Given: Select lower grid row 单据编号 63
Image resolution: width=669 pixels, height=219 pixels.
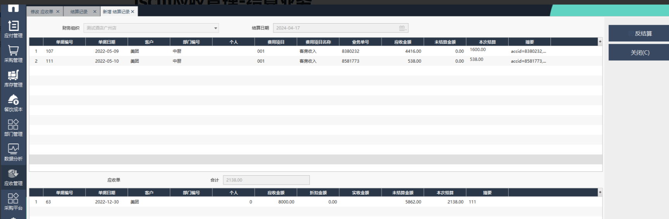Looking at the screenshot, I should tap(316, 202).
